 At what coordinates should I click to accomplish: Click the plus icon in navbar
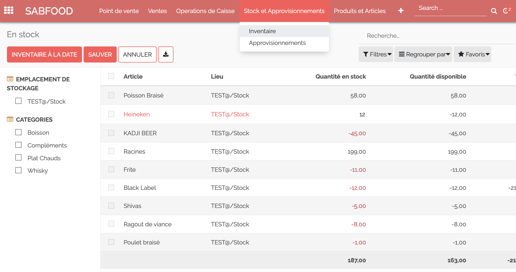click(x=401, y=11)
